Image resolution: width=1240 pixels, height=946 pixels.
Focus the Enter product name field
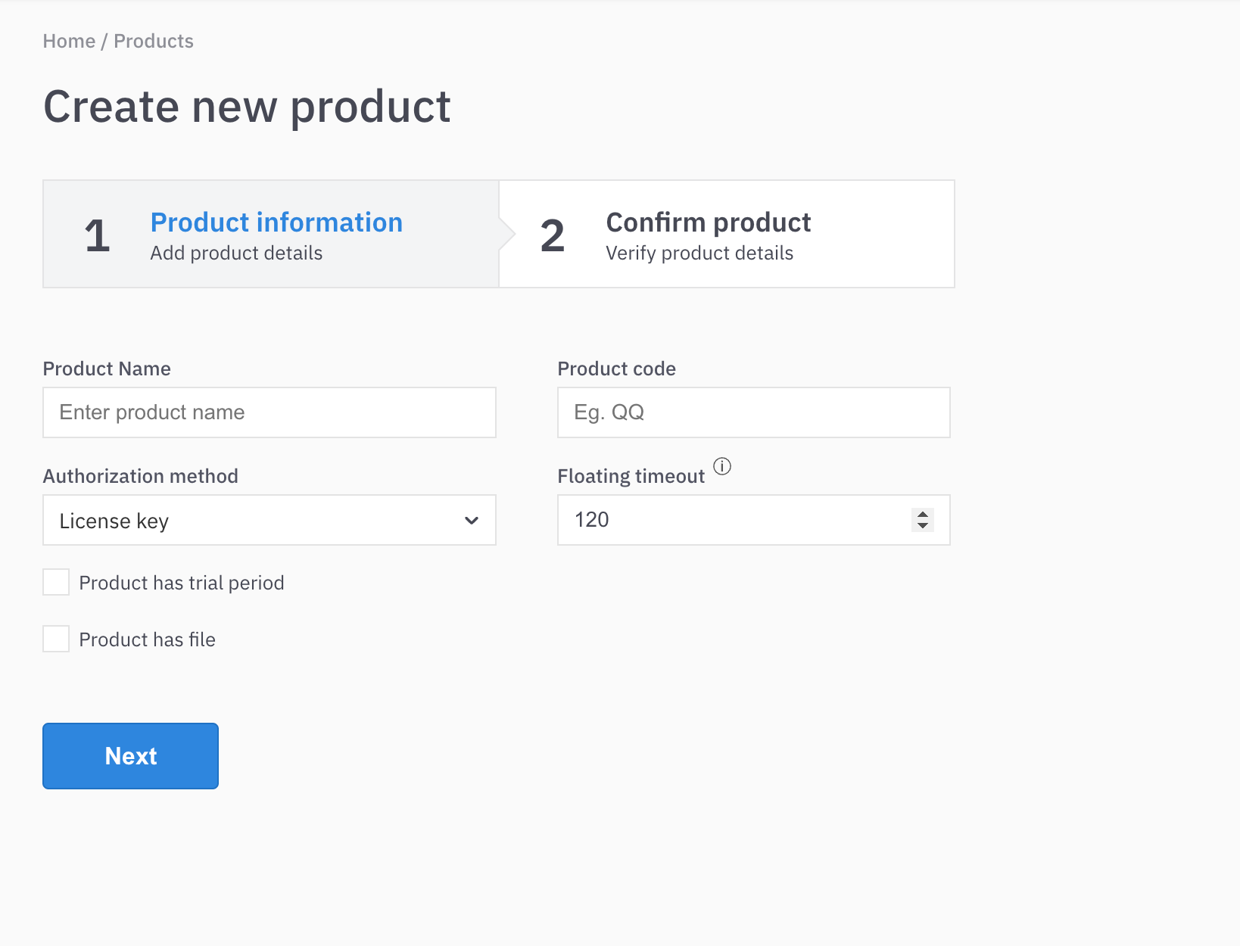[269, 412]
